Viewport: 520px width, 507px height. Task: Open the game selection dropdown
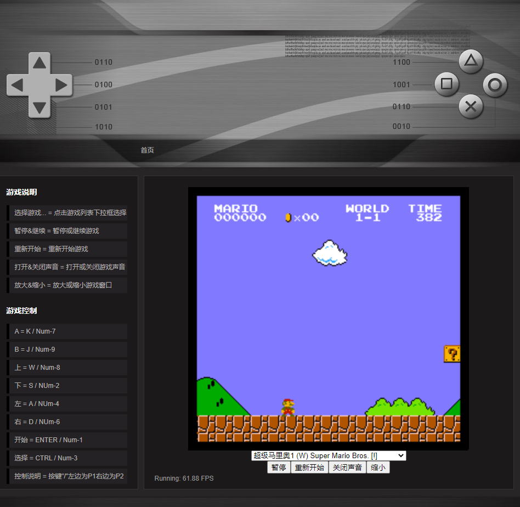coord(329,455)
